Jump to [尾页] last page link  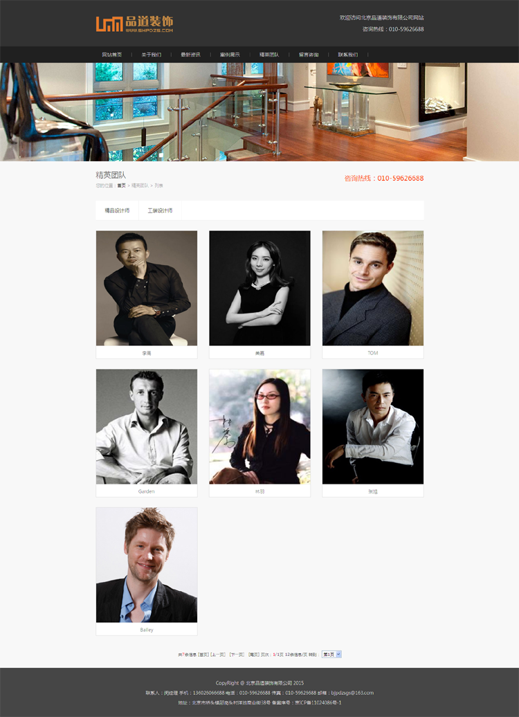254,655
